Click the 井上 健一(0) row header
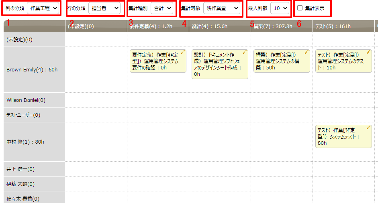The height and width of the screenshot is (203, 378). [x=34, y=169]
